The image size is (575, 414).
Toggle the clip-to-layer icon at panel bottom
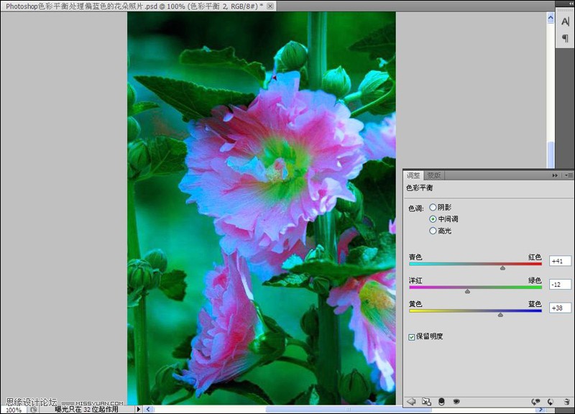pyautogui.click(x=427, y=401)
